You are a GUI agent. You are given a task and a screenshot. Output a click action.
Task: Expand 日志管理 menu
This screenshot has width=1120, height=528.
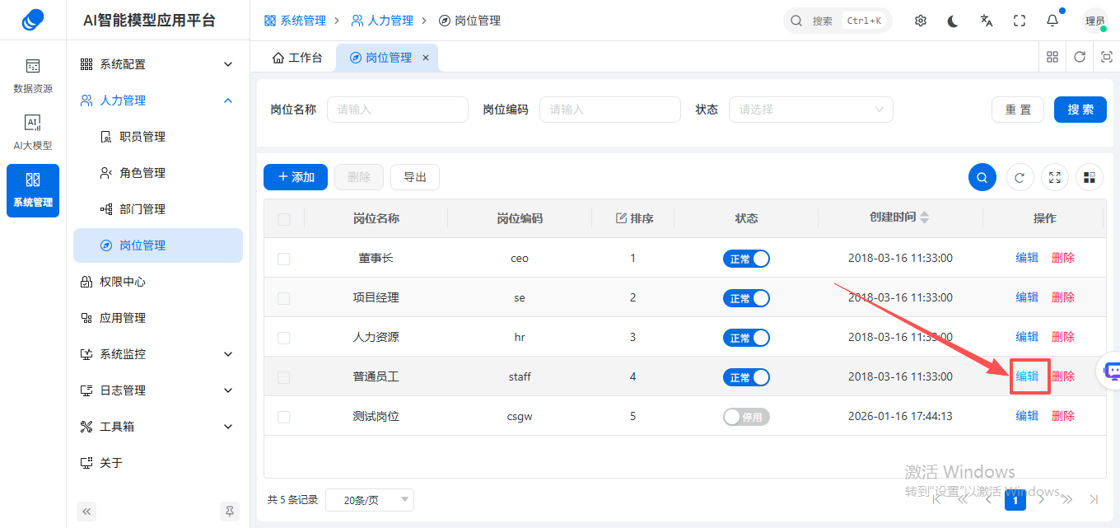(158, 390)
